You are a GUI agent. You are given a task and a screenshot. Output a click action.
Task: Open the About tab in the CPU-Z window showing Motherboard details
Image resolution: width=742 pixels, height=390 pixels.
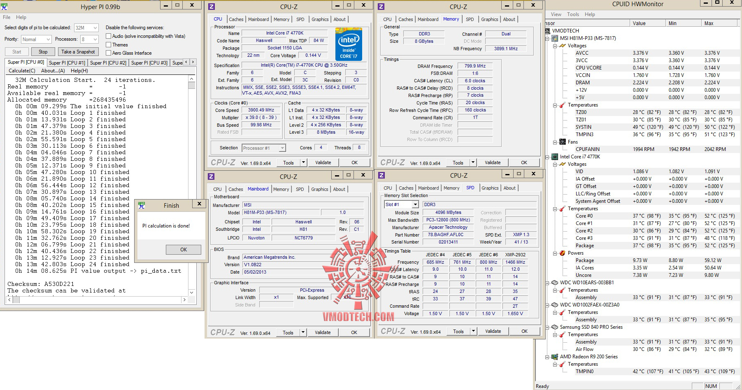tap(340, 189)
